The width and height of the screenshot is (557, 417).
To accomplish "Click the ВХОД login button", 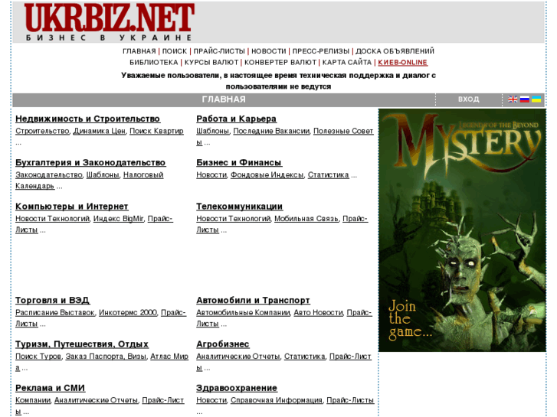I will pyautogui.click(x=469, y=99).
